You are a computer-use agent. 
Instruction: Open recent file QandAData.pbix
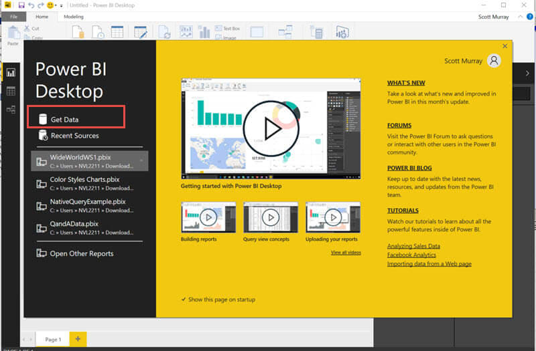[90, 228]
